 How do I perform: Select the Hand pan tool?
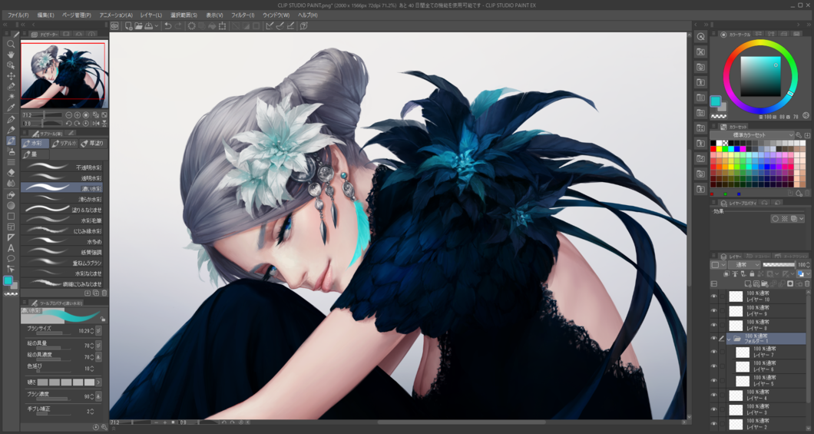(x=11, y=55)
